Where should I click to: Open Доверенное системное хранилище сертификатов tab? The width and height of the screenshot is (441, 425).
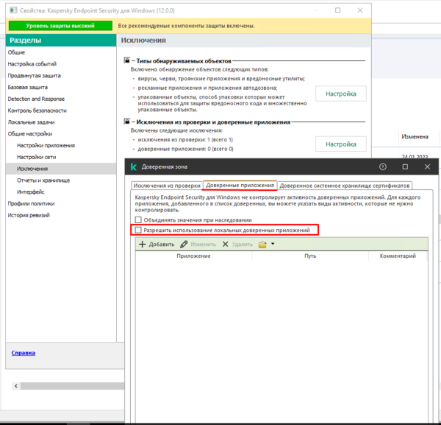[x=344, y=186]
